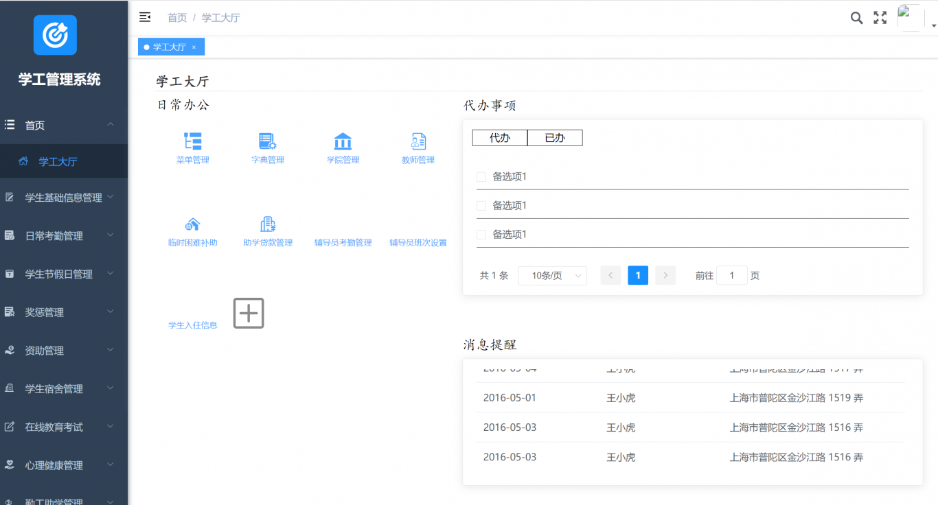This screenshot has width=938, height=505.
Task: Click the user avatar image
Action: pos(911,18)
